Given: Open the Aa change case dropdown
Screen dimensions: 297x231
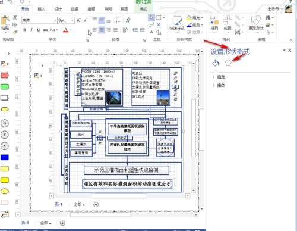Looking at the screenshot, I should click(x=53, y=30).
